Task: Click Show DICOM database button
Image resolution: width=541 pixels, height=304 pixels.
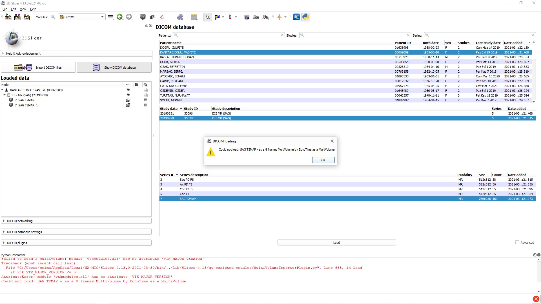Action: click(x=114, y=68)
